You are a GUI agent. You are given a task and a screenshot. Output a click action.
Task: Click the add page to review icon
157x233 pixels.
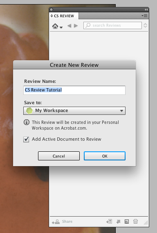(109, 222)
